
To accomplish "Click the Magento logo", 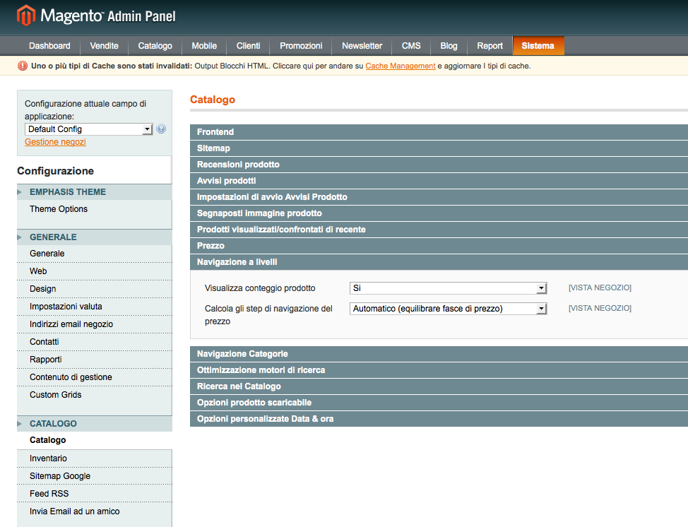I will coord(27,14).
